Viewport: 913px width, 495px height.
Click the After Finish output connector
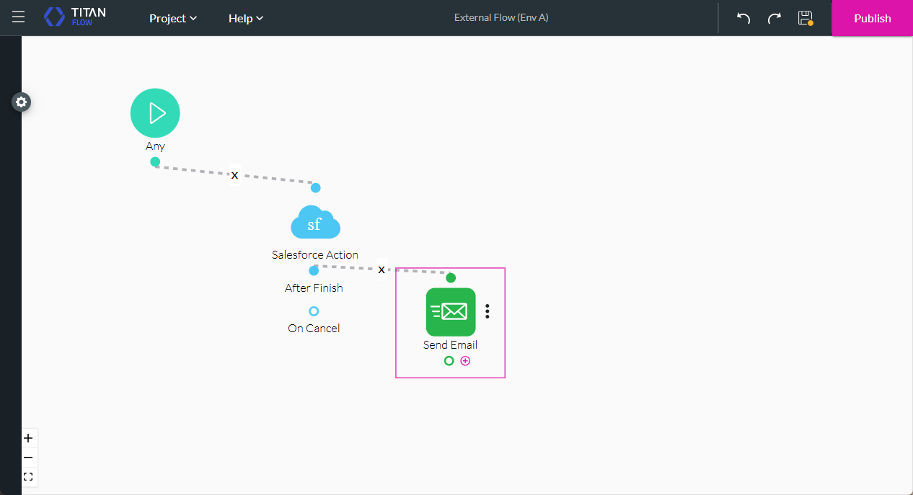[314, 271]
